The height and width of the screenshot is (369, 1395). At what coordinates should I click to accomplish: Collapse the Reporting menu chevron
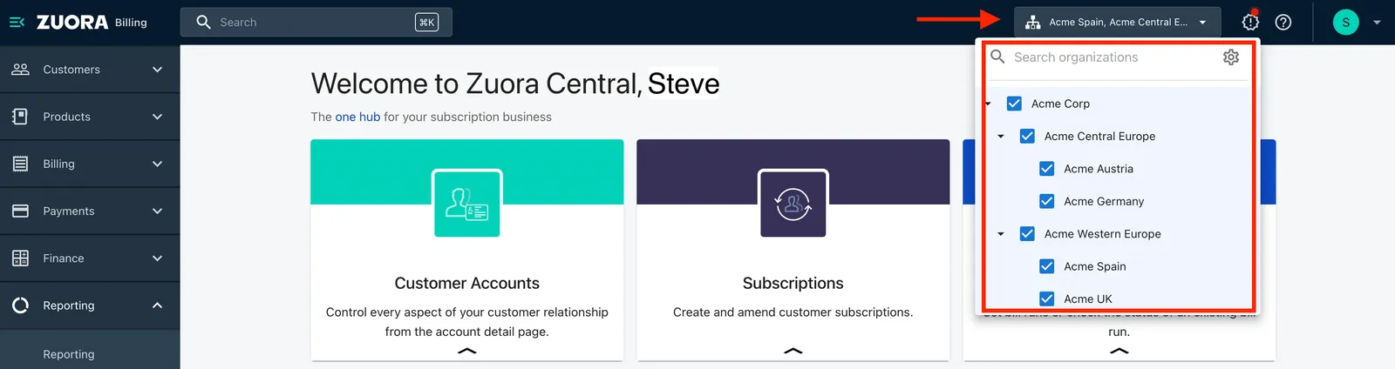(x=157, y=305)
